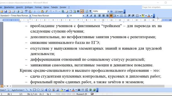This screenshot has height=96, width=172.
Task: Select the Format Painter brush icon
Action: (x=46, y=11)
